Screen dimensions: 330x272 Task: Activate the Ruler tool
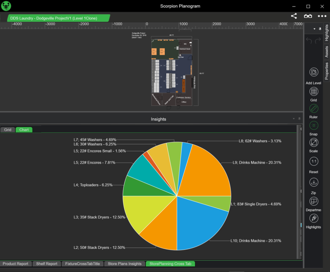313,108
